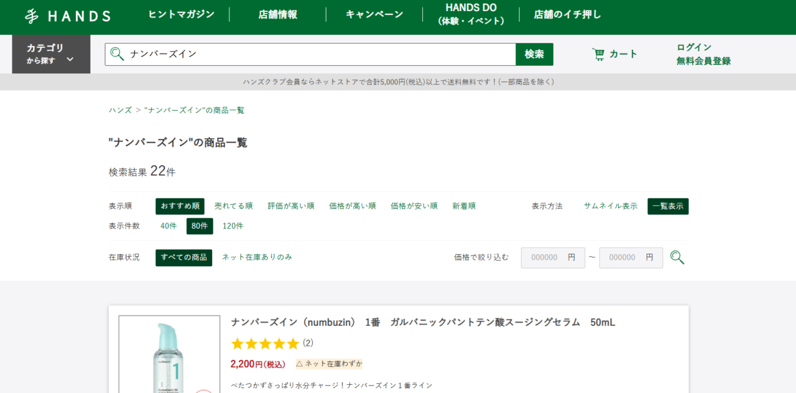Click the ハンズ breadcrumb link
Image resolution: width=796 pixels, height=393 pixels.
click(120, 110)
